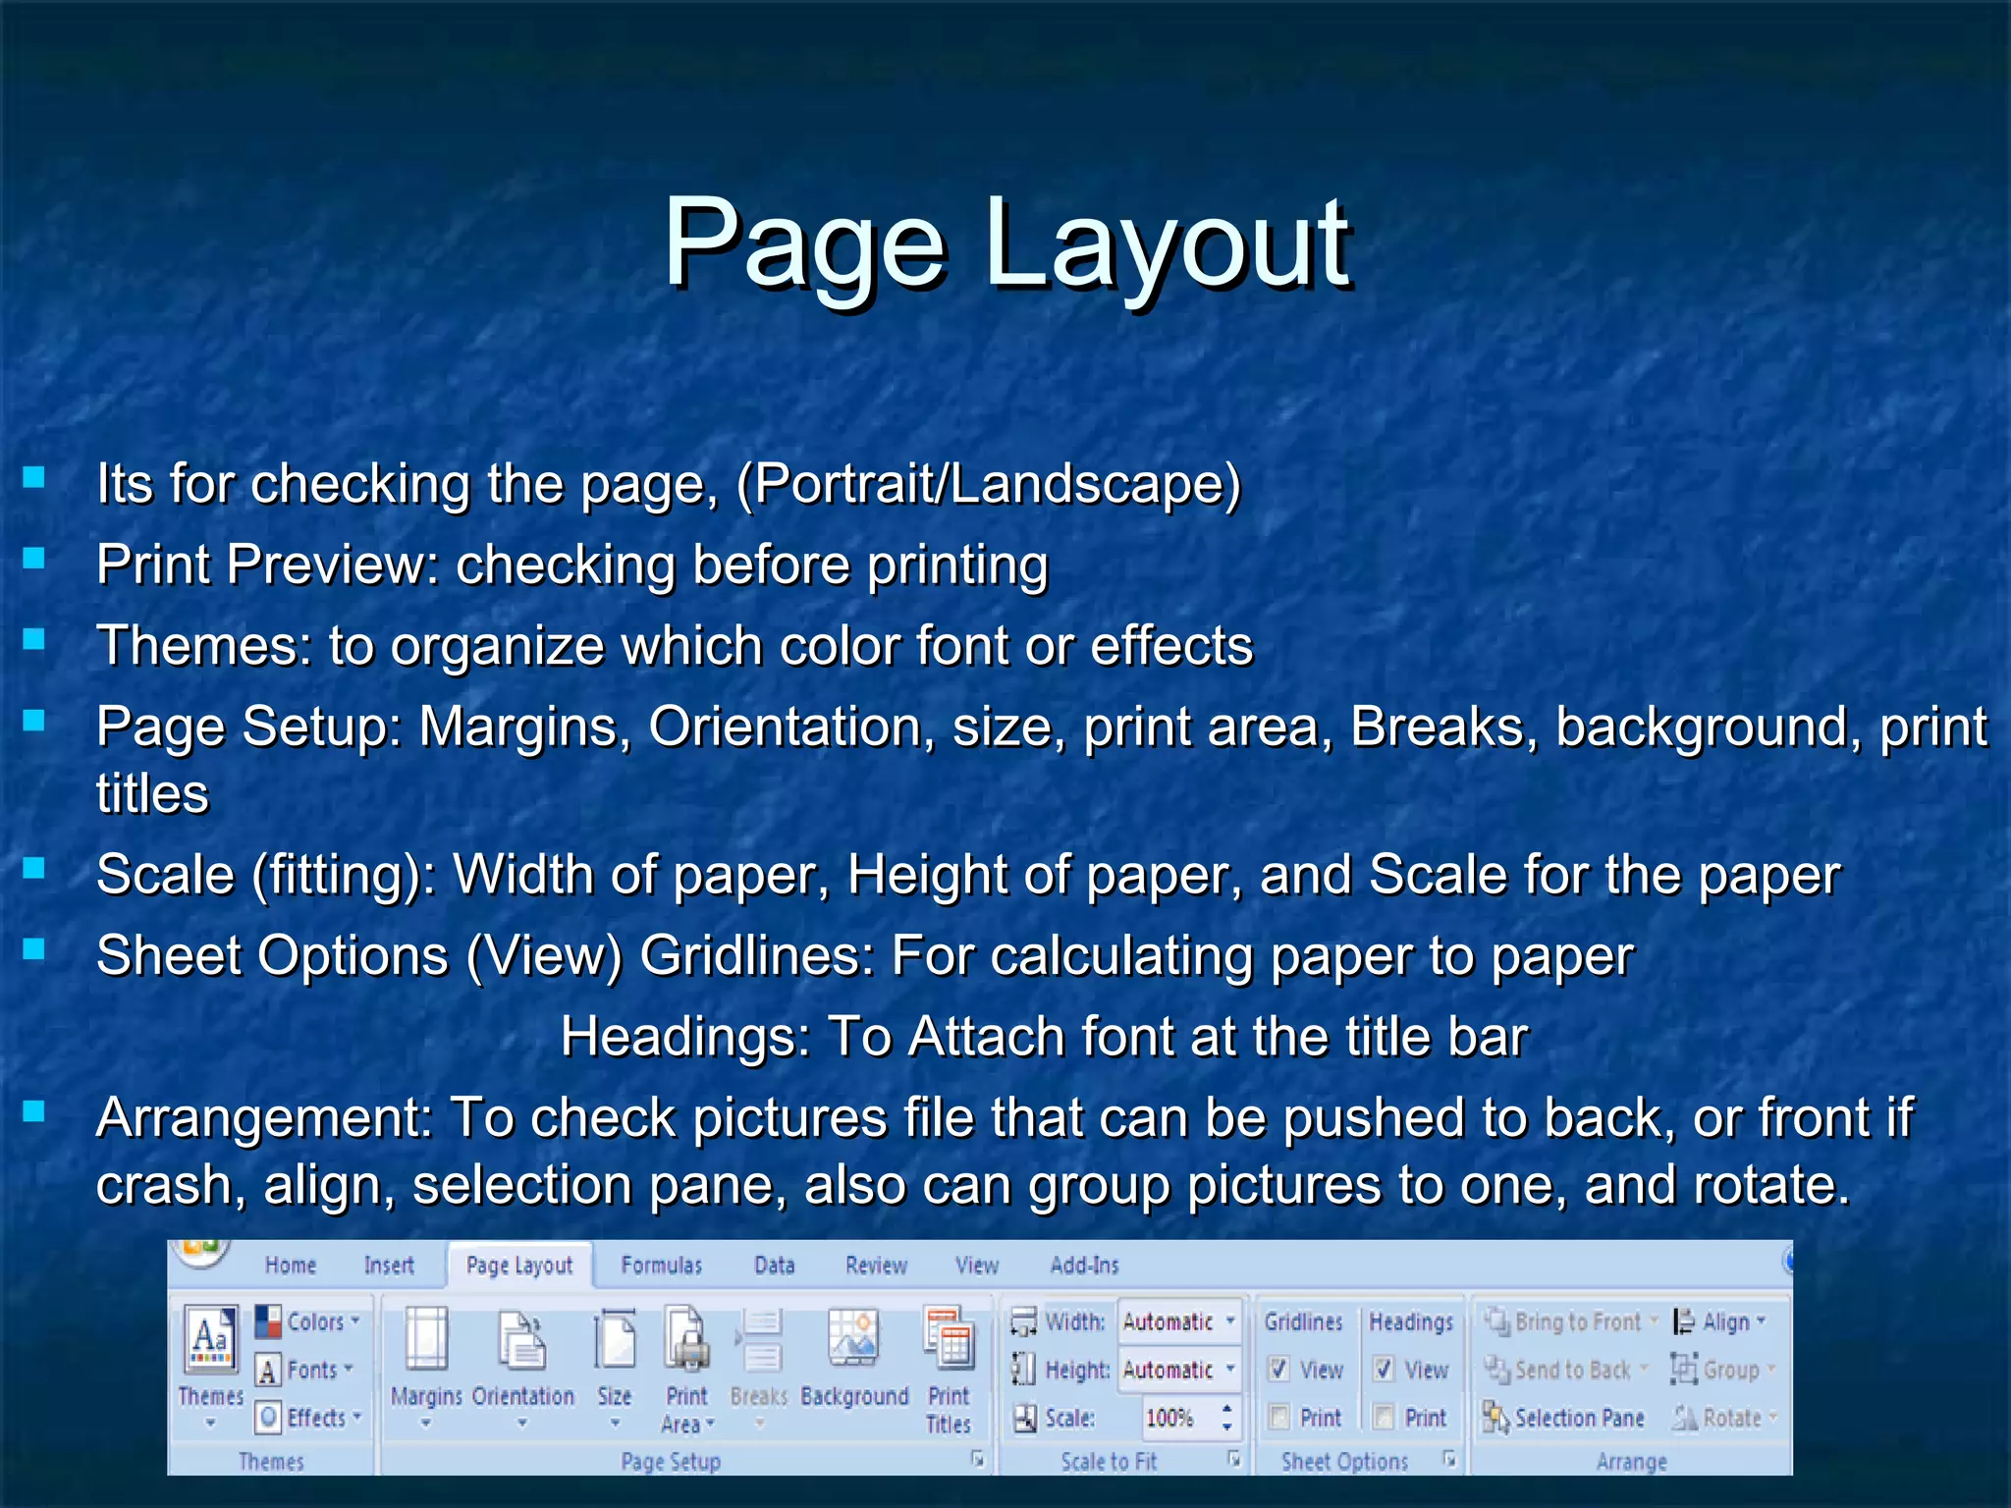
Task: Open Page Setup dialog launcher
Action: click(x=978, y=1459)
